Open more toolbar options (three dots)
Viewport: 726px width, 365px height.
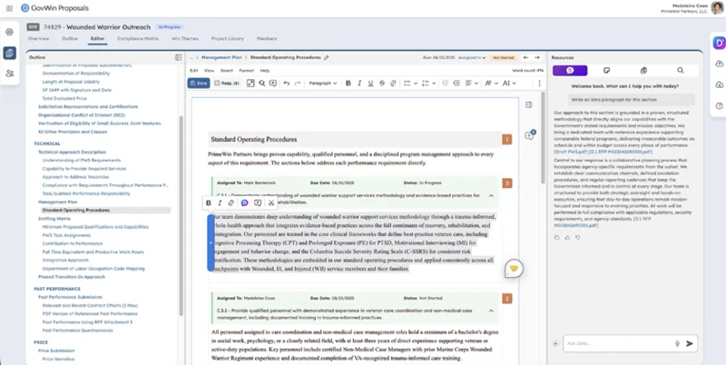pos(539,84)
